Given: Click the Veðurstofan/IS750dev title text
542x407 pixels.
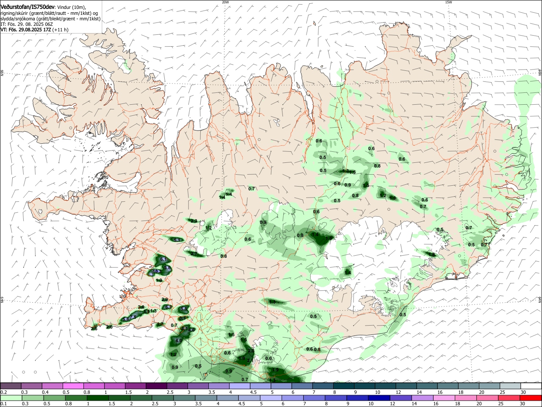Looking at the screenshot, I should (28, 7).
